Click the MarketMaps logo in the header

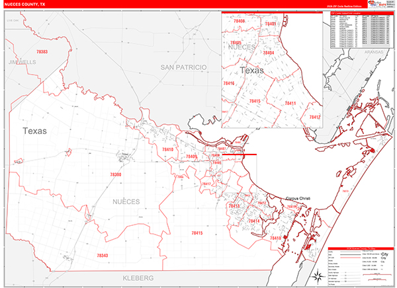pyautogui.click(x=376, y=4)
